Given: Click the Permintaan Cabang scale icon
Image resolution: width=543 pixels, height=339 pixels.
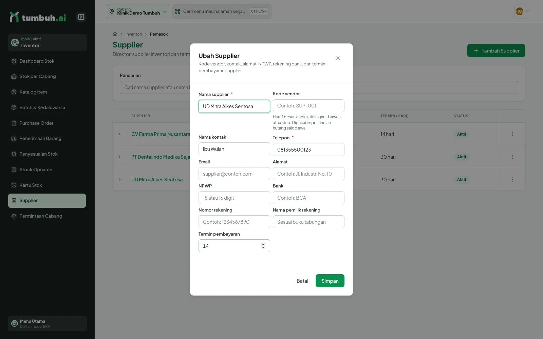Looking at the screenshot, I should pos(14,216).
